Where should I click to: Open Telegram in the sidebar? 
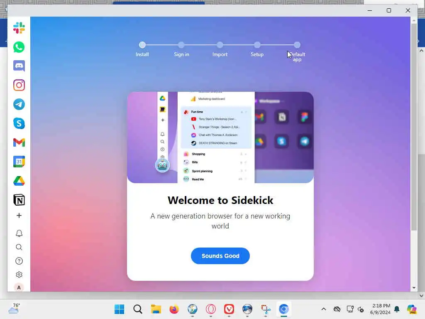pyautogui.click(x=19, y=104)
